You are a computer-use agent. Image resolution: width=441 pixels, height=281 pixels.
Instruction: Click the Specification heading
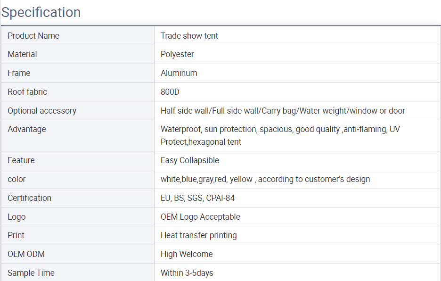[x=41, y=12]
